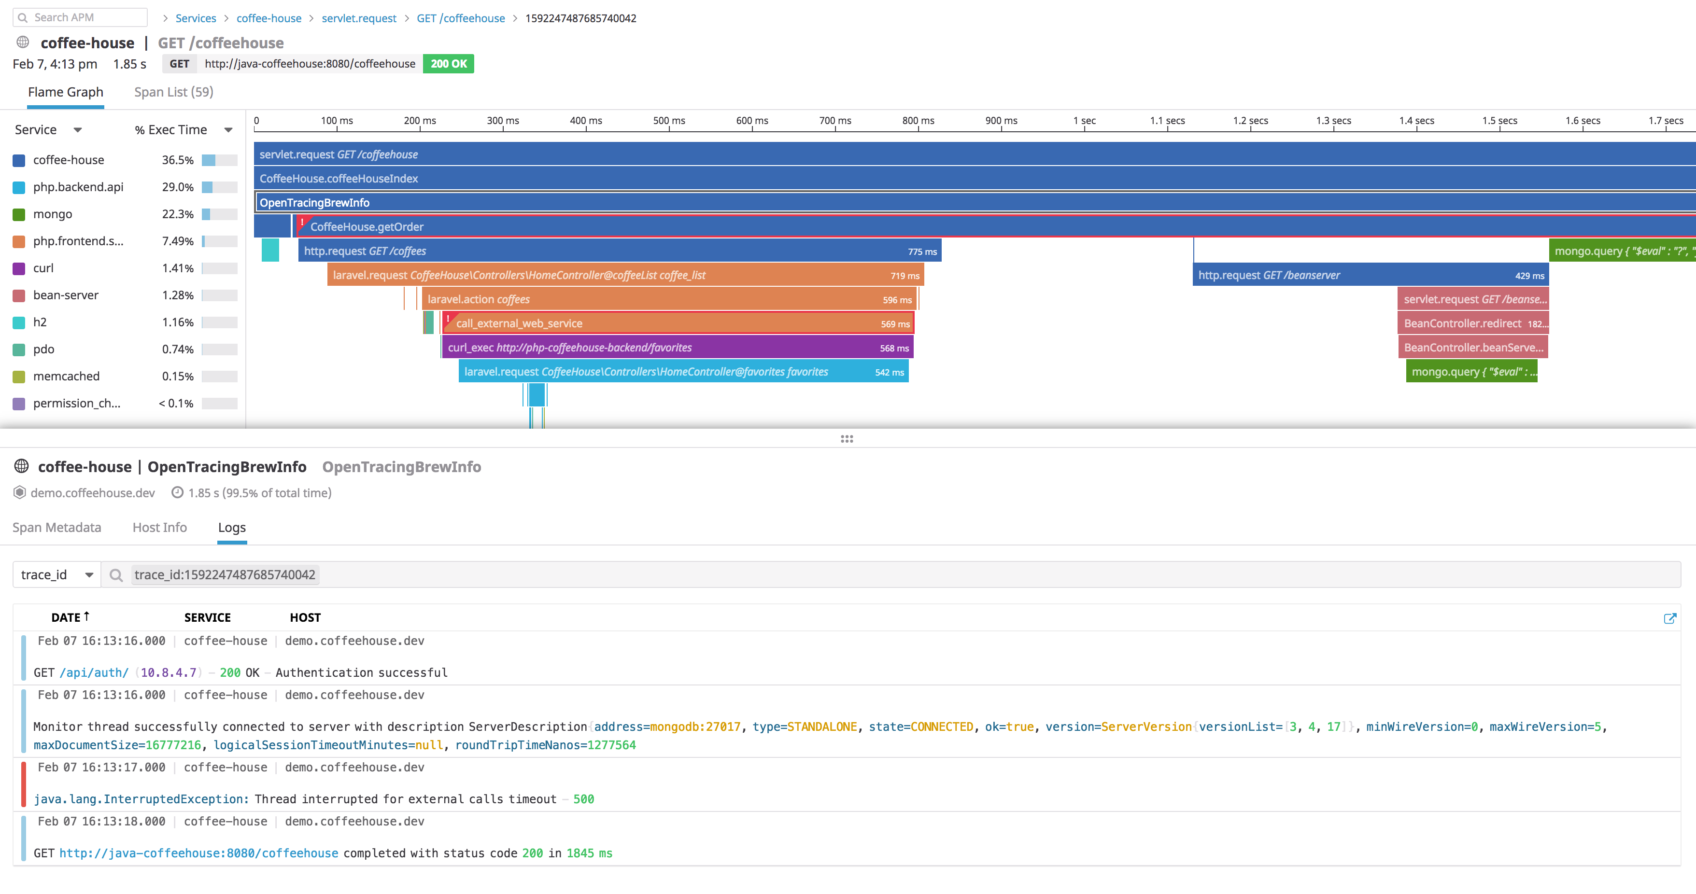
Task: Click the error icon on call_external_web_service span
Action: tap(448, 319)
